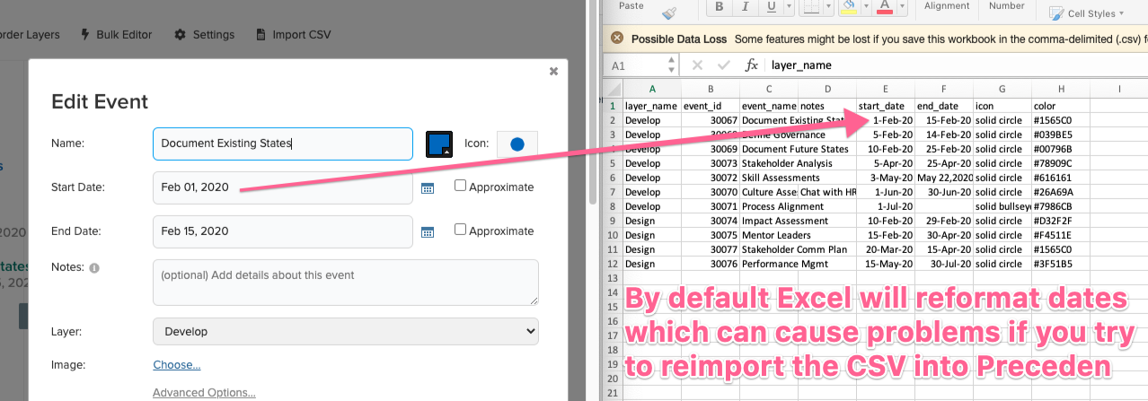Select cell containing Mentor Leaders
The image size is (1148, 401).
point(769,235)
